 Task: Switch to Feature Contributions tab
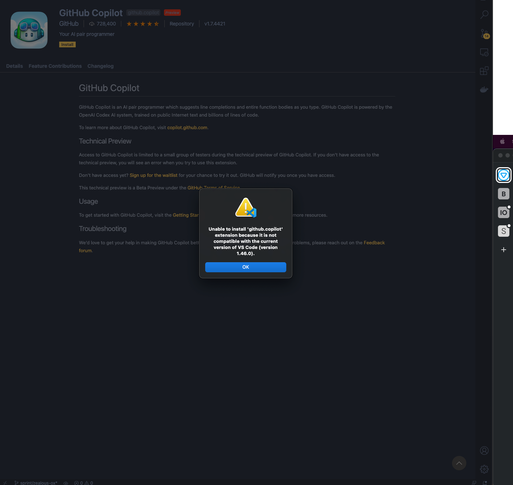55,66
